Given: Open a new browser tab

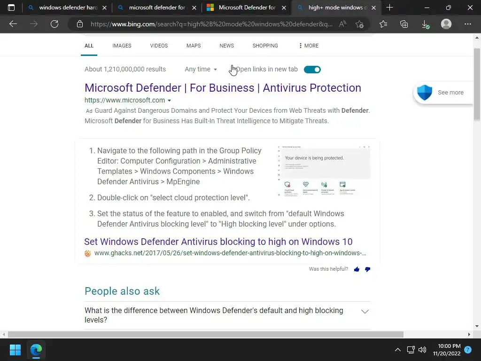Looking at the screenshot, I should pos(389,8).
